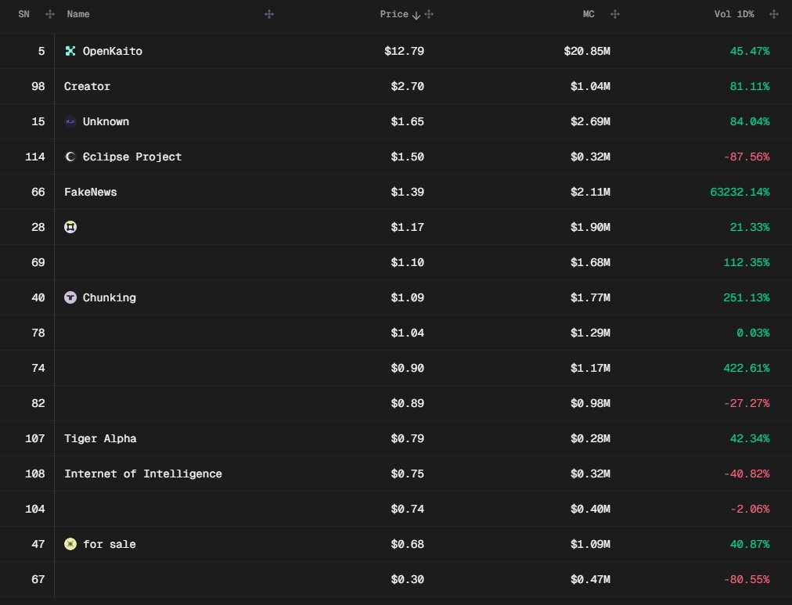This screenshot has width=792, height=605.
Task: Click the Unknown subnet purple icon
Action: tap(70, 122)
